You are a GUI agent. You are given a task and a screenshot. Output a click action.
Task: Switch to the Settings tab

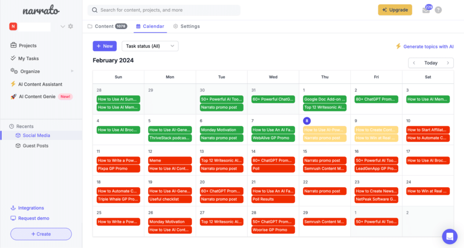coord(186,26)
